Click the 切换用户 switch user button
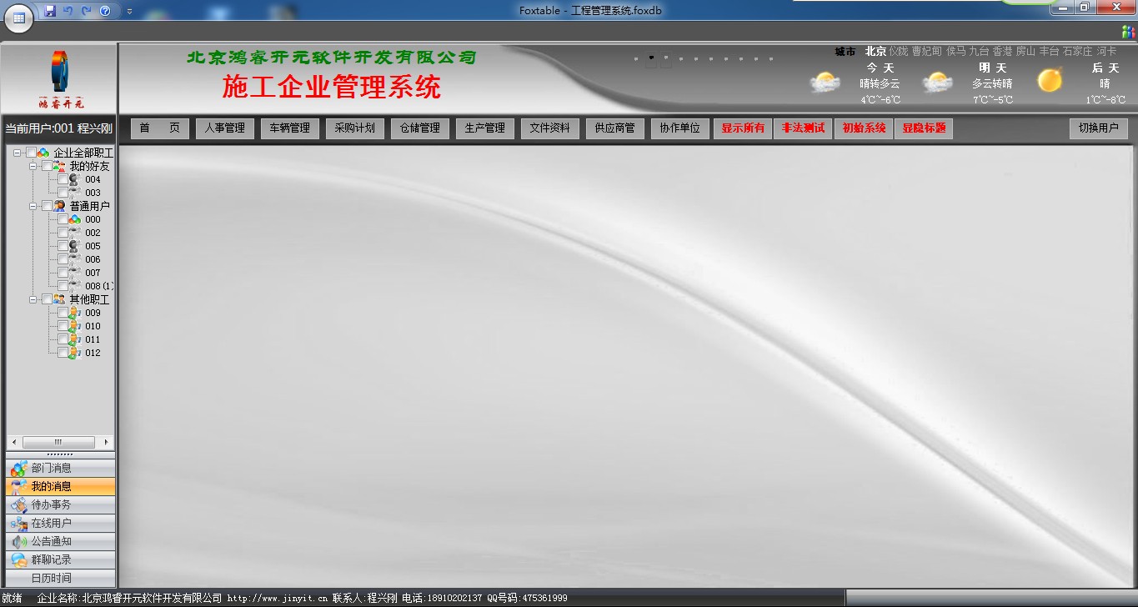The height and width of the screenshot is (607, 1138). (x=1099, y=128)
